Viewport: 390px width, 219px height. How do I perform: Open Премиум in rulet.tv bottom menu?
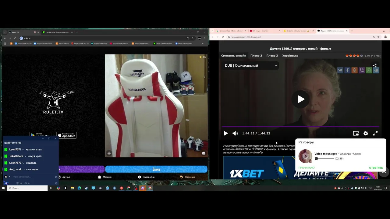[187, 177]
